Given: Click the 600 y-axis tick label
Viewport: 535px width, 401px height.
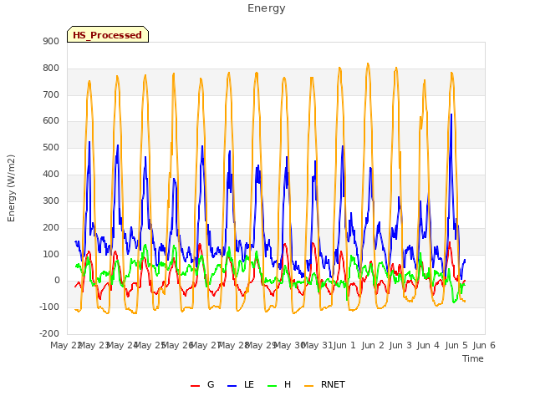Looking at the screenshot, I should coord(51,120).
